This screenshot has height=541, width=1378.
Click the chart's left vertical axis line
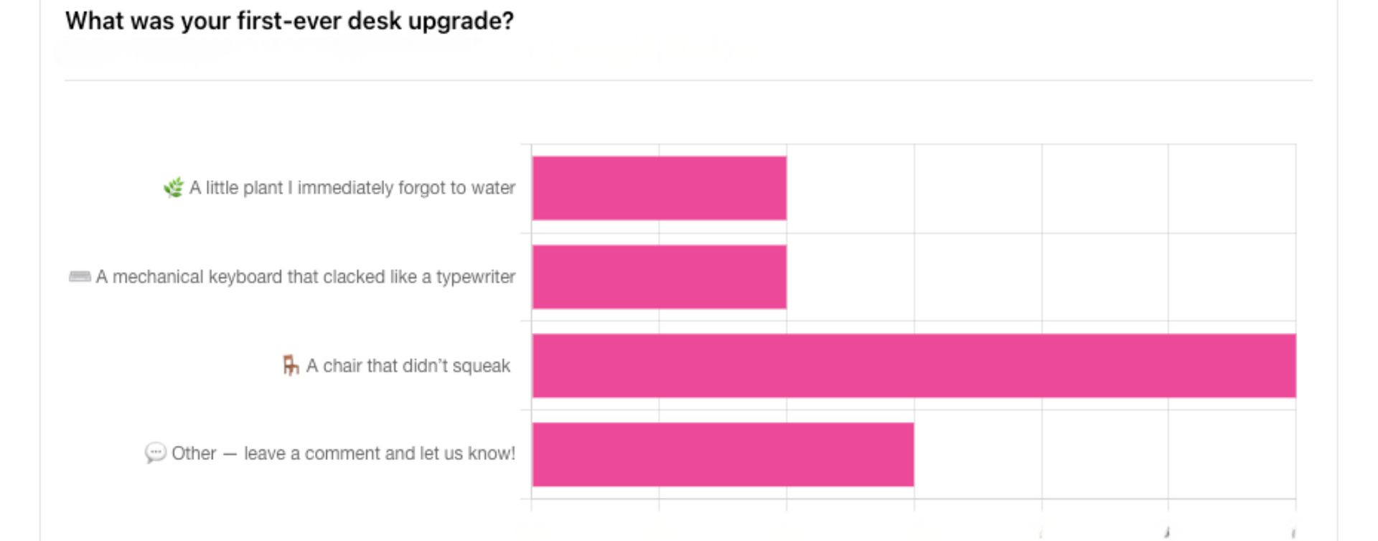point(532,323)
